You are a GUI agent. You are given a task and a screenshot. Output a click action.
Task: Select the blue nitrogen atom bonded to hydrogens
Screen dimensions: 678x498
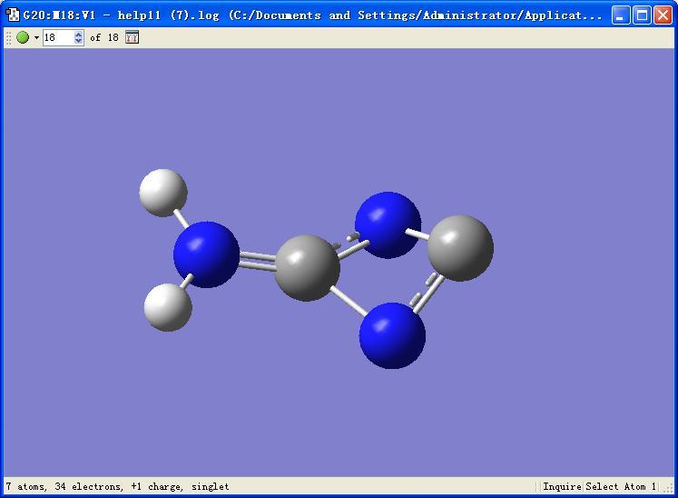[206, 254]
